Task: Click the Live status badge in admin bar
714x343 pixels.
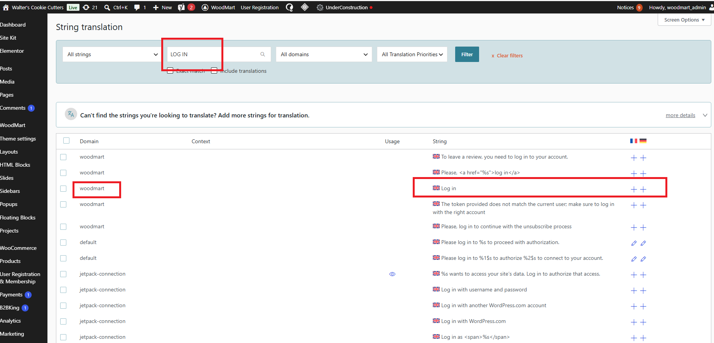Action: [x=73, y=7]
